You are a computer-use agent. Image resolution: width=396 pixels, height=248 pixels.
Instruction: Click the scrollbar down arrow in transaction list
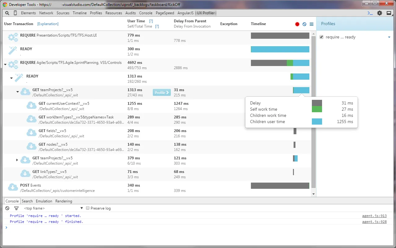[x=313, y=194]
